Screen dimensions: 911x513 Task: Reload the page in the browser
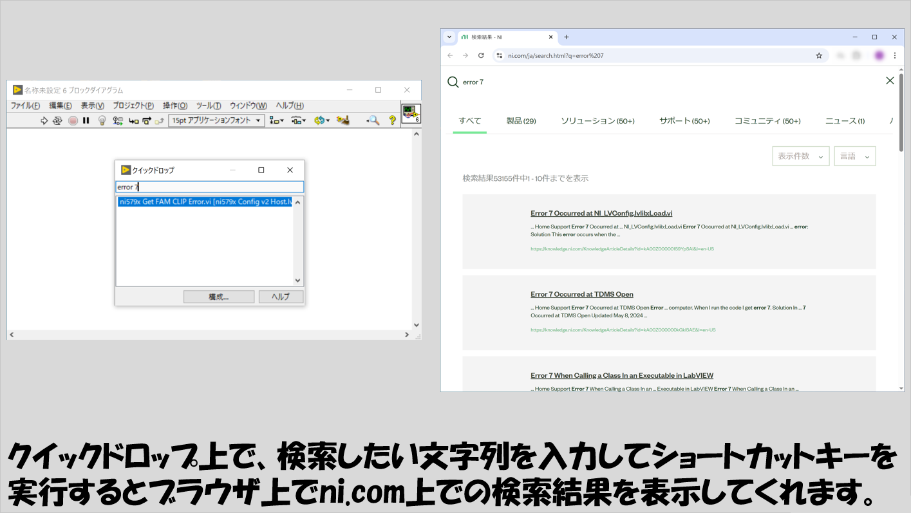pyautogui.click(x=481, y=56)
